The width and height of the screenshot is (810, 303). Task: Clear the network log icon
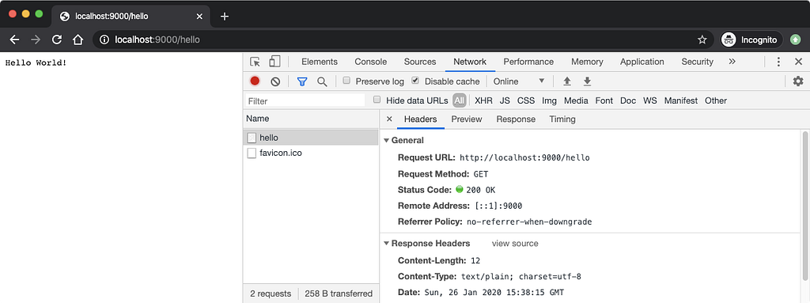(x=275, y=81)
